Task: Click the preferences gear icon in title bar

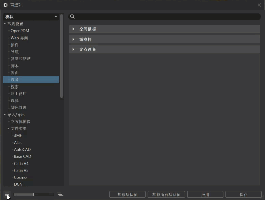Action: (6, 5)
